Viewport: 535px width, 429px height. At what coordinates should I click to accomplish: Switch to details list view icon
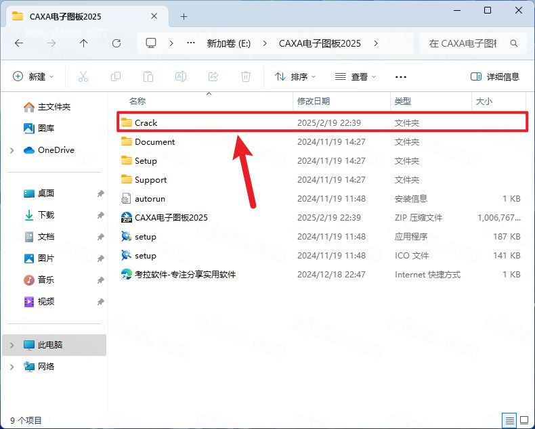(x=509, y=420)
